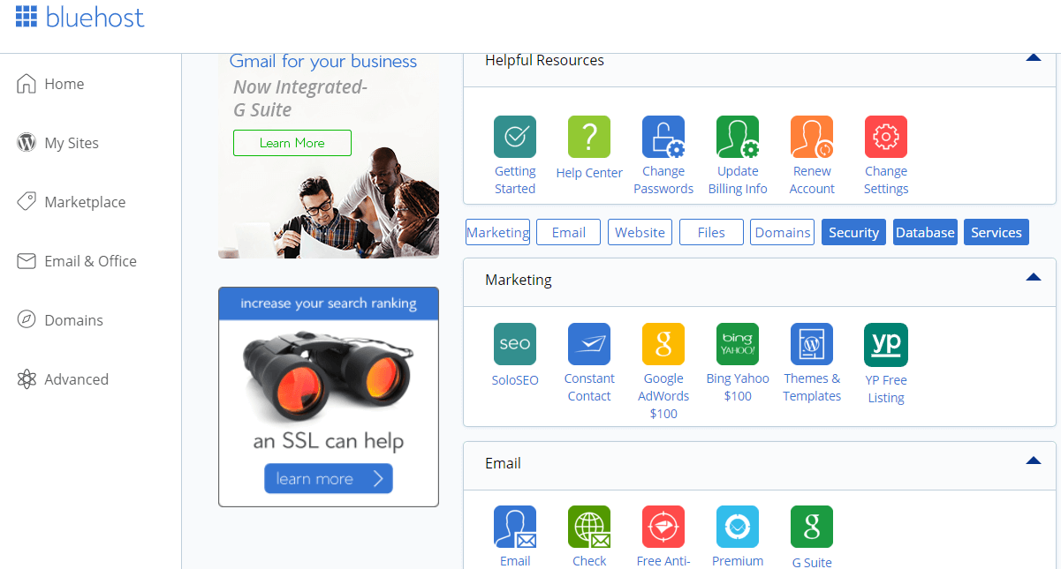Select the Security tab
1061x569 pixels.
853,232
